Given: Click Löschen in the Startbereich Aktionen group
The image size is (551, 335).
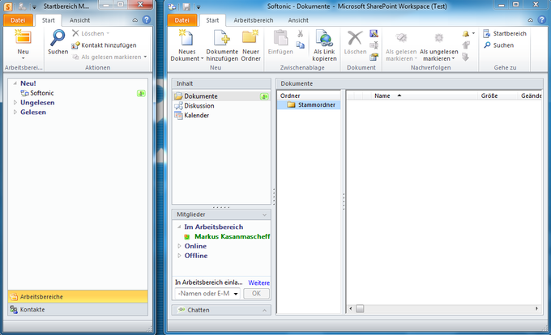Looking at the screenshot, I should tap(91, 33).
